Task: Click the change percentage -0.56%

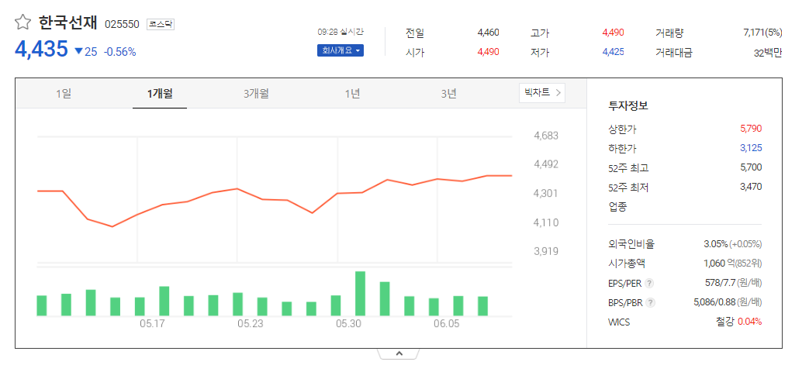Action: click(x=119, y=52)
